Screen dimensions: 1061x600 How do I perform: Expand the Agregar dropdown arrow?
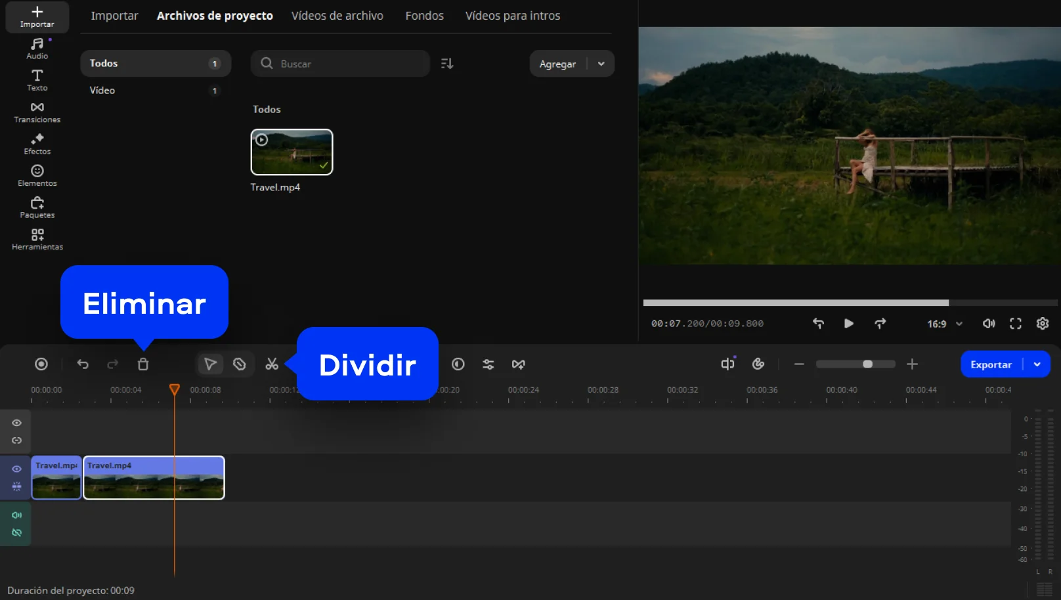pyautogui.click(x=601, y=64)
